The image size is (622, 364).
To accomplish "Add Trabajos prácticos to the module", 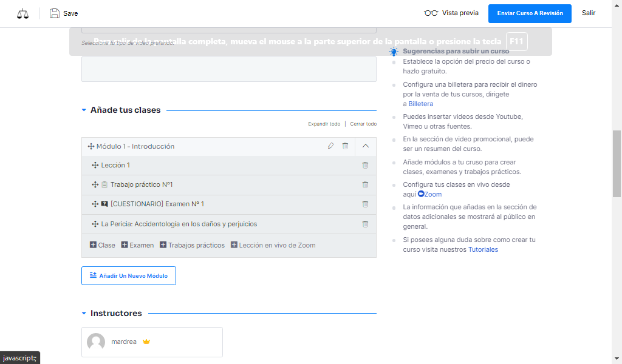I will click(192, 245).
